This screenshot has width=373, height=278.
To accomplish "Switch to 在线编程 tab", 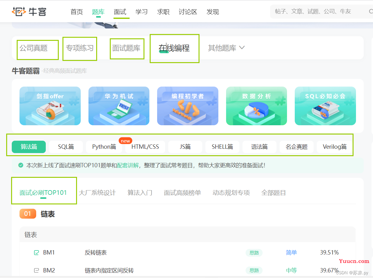I will coord(174,48).
